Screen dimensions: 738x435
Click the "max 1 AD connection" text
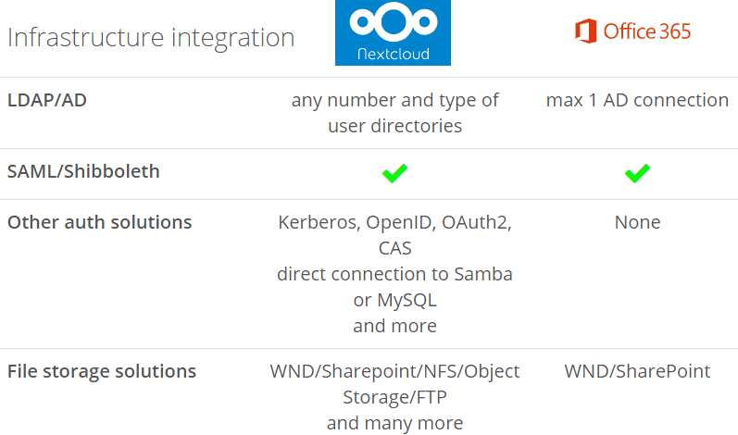coord(637,100)
